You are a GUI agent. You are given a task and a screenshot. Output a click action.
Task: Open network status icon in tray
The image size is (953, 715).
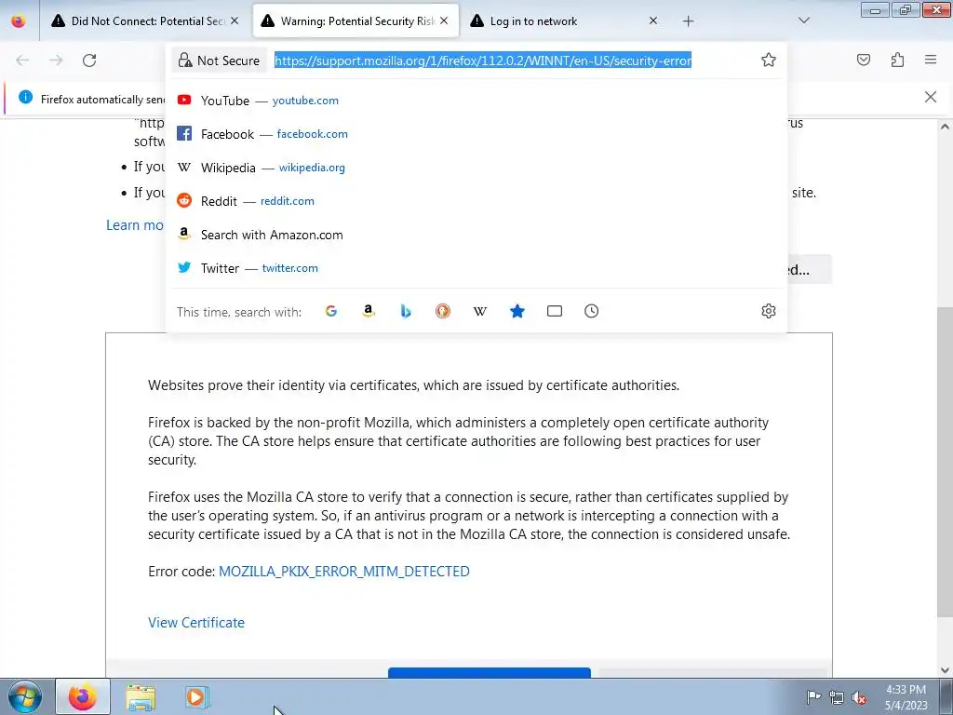coord(837,697)
